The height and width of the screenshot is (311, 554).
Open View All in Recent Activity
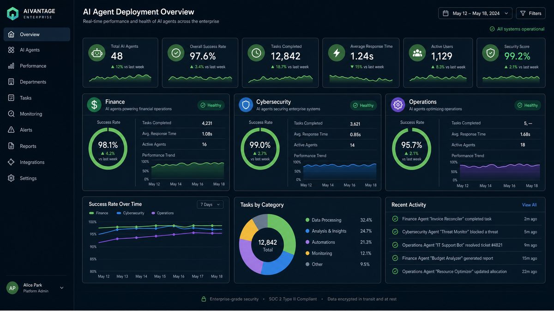click(x=529, y=205)
